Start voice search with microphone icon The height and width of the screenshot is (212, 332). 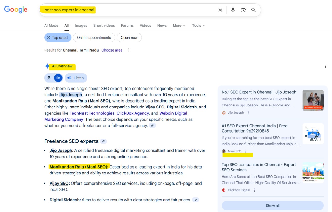(233, 10)
